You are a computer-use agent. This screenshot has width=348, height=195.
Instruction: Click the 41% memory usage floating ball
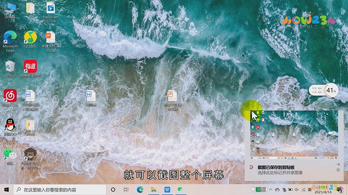click(331, 90)
